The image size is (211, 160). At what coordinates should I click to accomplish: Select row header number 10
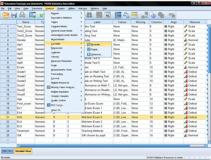pos(8,67)
